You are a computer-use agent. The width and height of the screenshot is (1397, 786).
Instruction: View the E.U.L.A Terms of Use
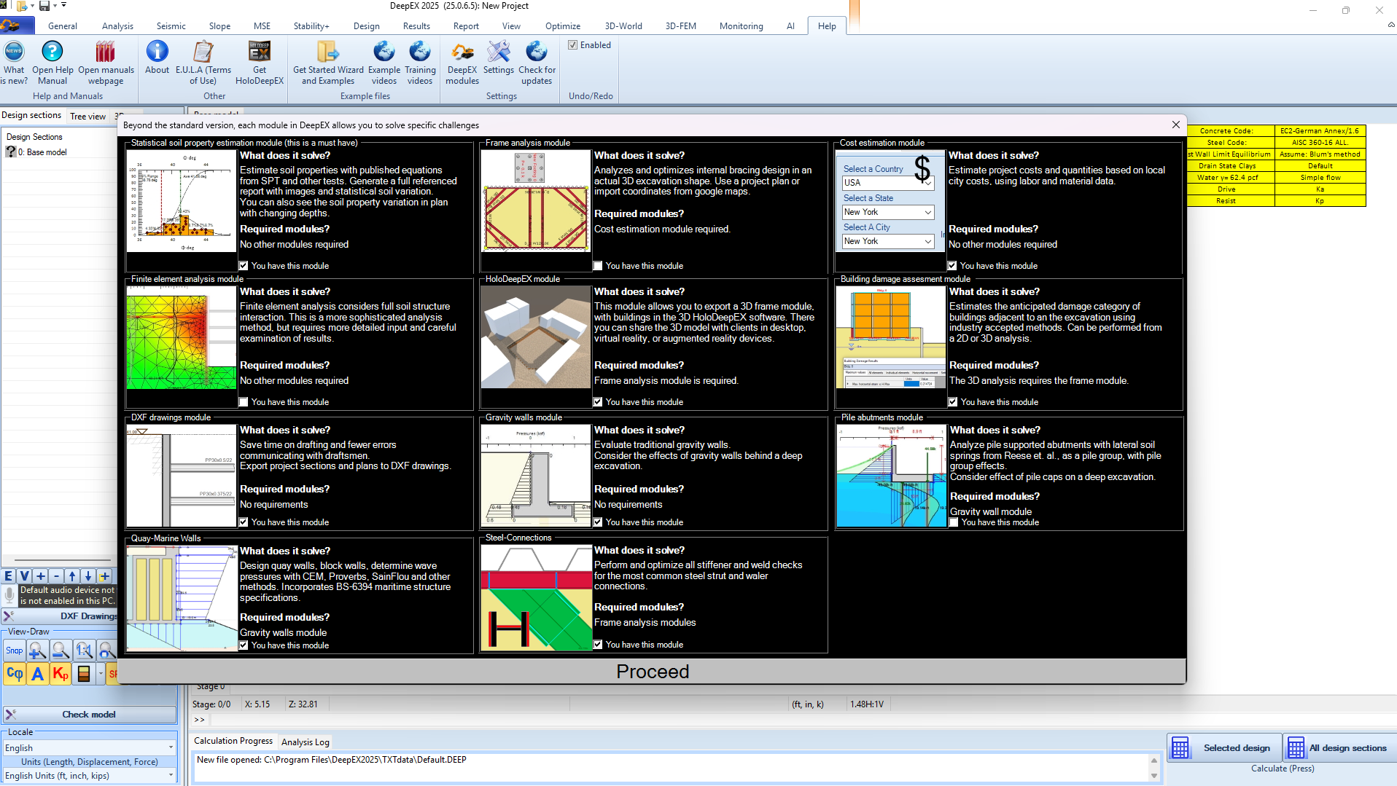pyautogui.click(x=203, y=63)
